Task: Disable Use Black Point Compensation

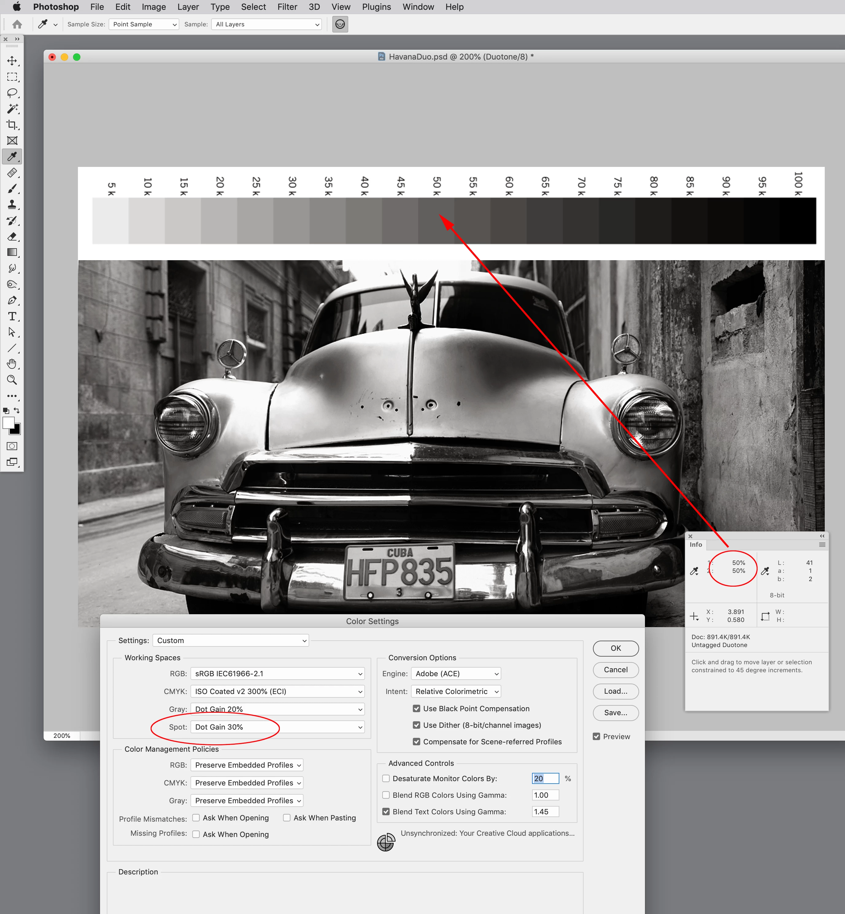Action: (416, 708)
